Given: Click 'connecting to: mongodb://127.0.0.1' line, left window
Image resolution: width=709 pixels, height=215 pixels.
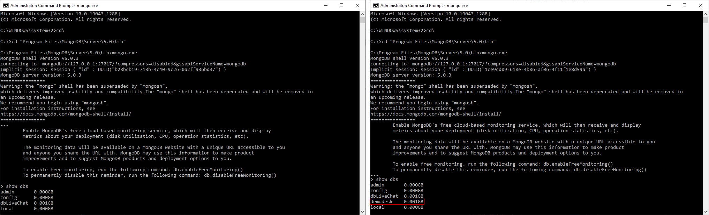Looking at the screenshot, I should pyautogui.click(x=123, y=64).
